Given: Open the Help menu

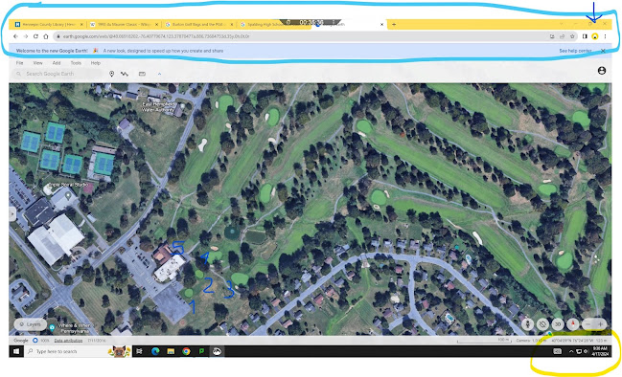Looking at the screenshot, I should pos(95,63).
